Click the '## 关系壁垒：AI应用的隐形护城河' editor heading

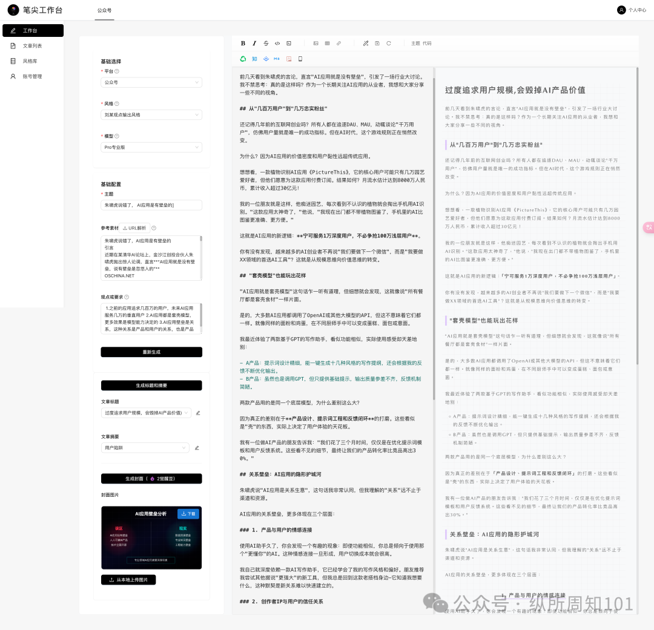click(280, 474)
